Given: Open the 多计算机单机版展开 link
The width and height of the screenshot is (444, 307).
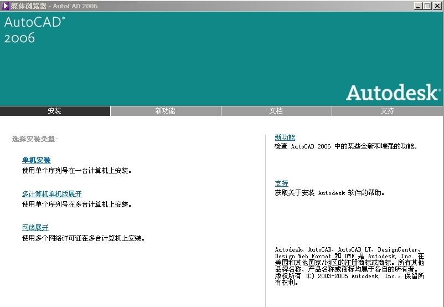Looking at the screenshot, I should [51, 194].
